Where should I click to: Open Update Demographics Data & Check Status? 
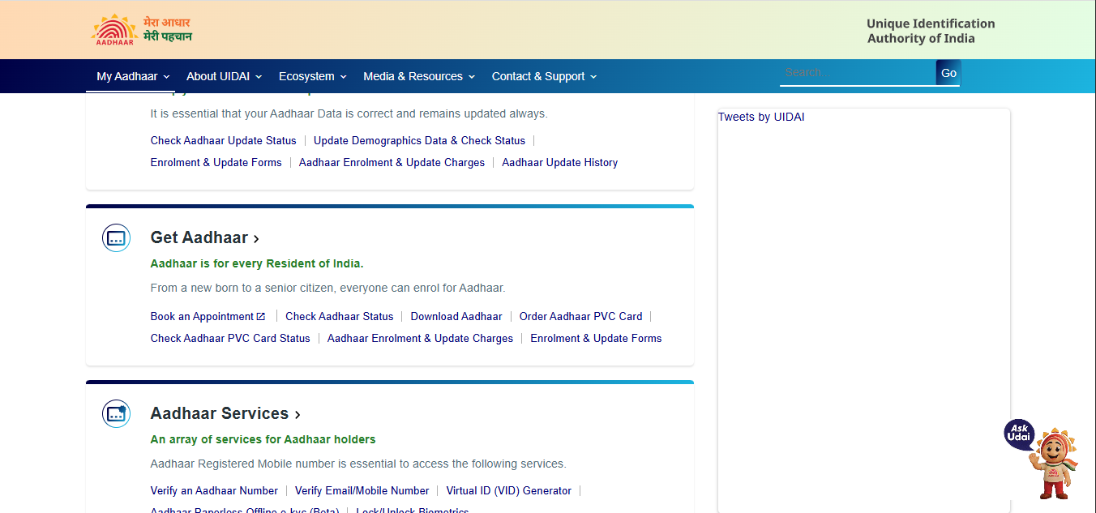(x=419, y=140)
